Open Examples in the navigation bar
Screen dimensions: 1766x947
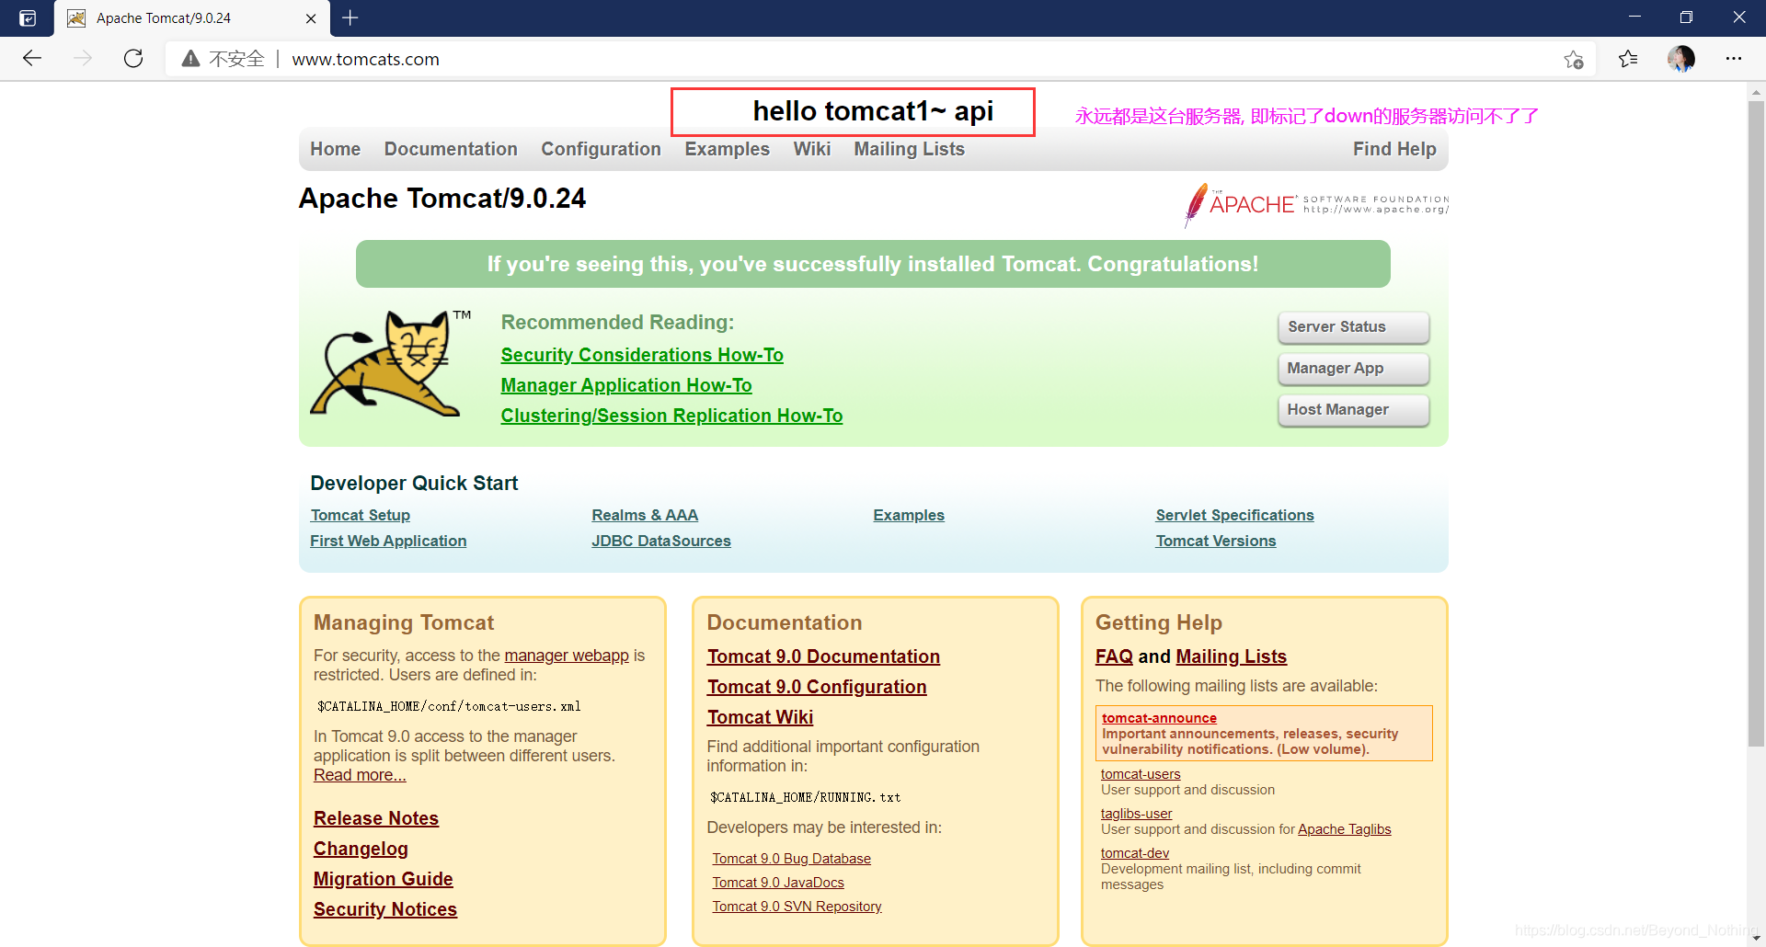coord(727,149)
